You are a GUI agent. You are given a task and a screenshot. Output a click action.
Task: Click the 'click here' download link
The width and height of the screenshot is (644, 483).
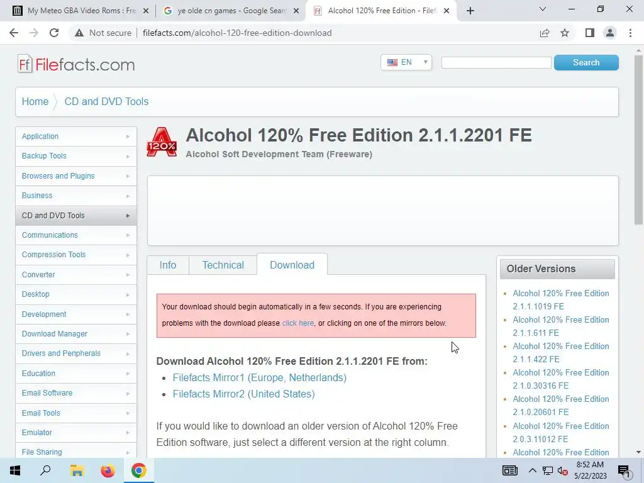(297, 323)
